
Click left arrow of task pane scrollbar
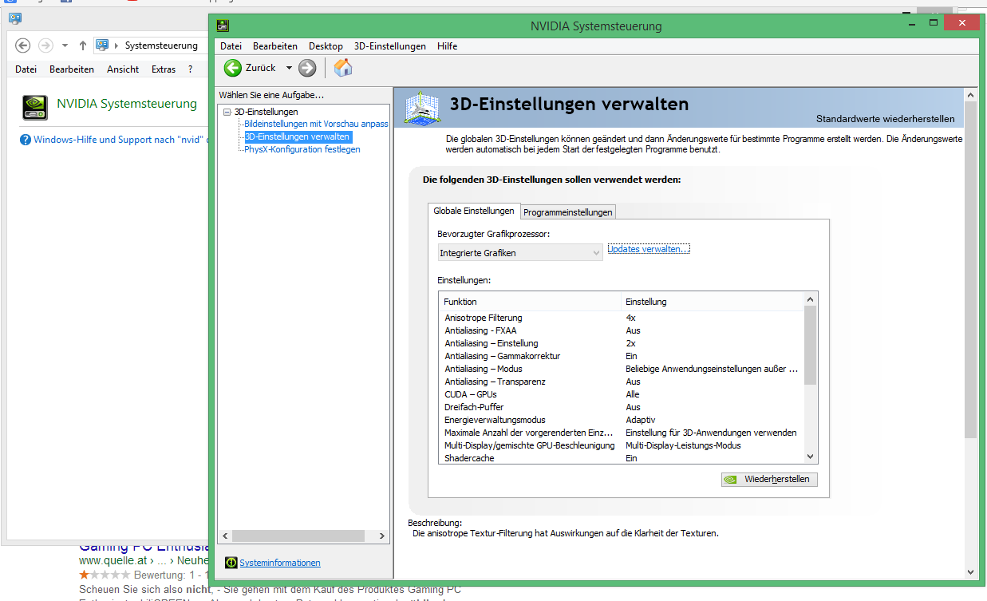[224, 536]
